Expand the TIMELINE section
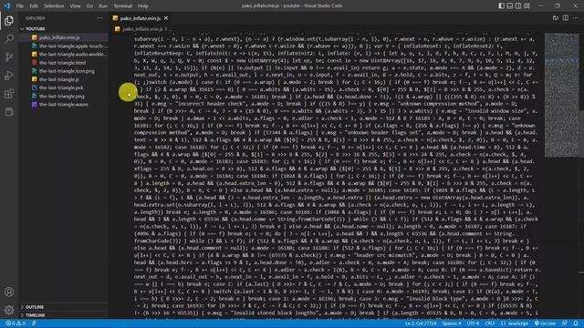This screenshot has width=584, height=328. 35,315
